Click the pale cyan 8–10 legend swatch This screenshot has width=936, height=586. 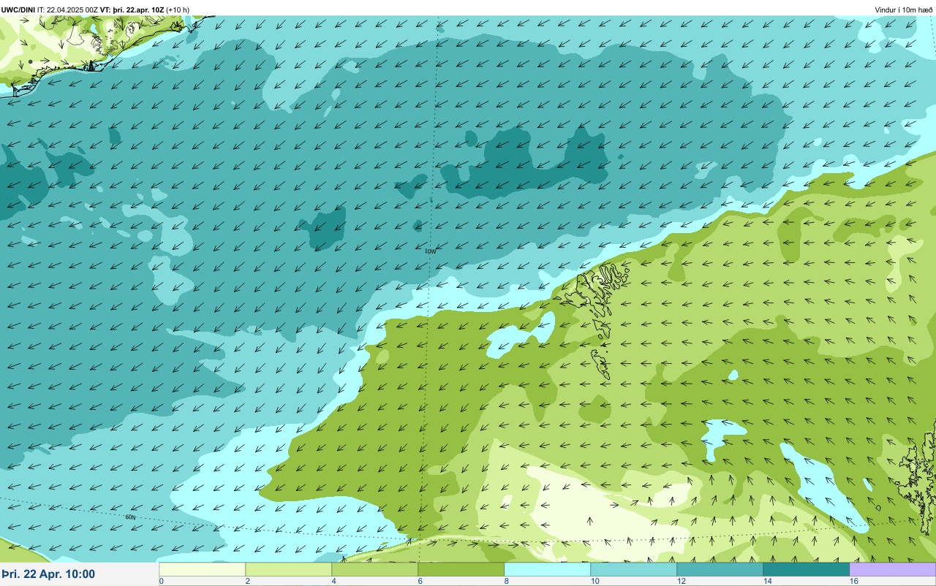(547, 568)
